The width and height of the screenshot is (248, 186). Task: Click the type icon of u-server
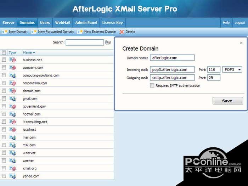coord(12,153)
